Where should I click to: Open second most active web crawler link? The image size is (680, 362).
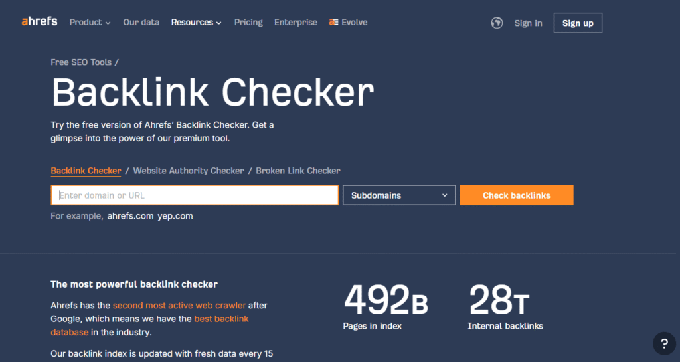pos(179,305)
